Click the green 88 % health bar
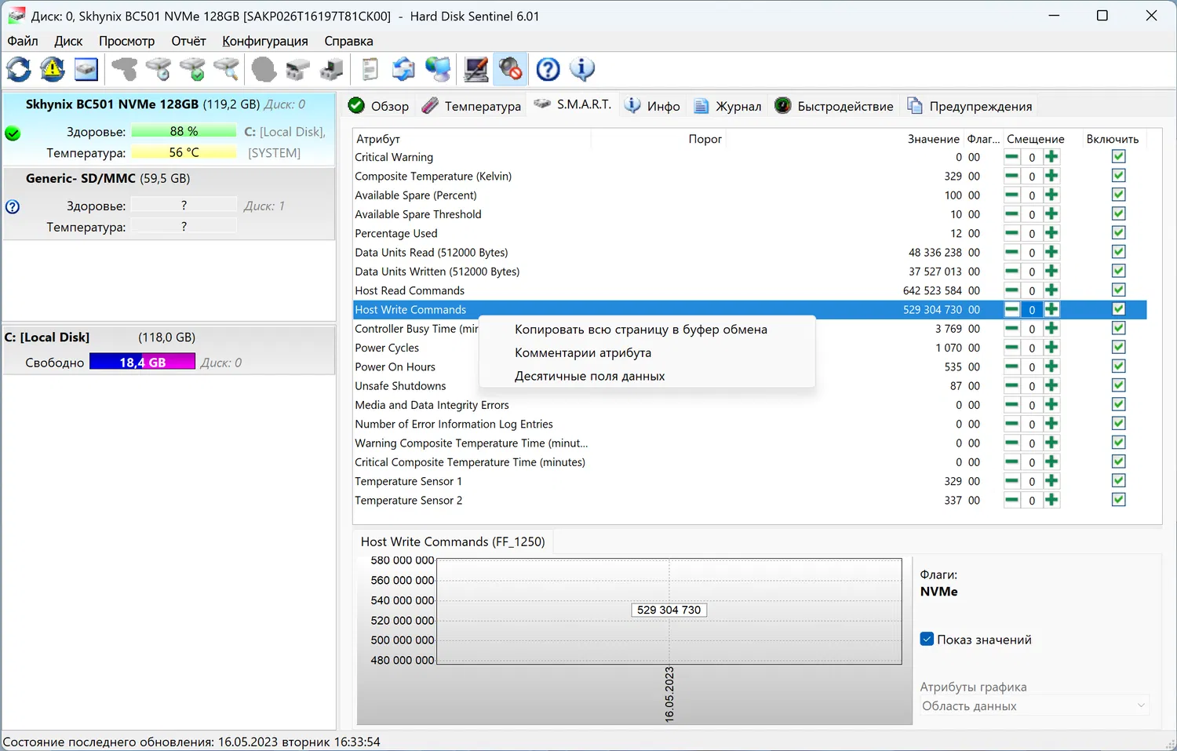Viewport: 1177px width, 751px height. pyautogui.click(x=184, y=131)
